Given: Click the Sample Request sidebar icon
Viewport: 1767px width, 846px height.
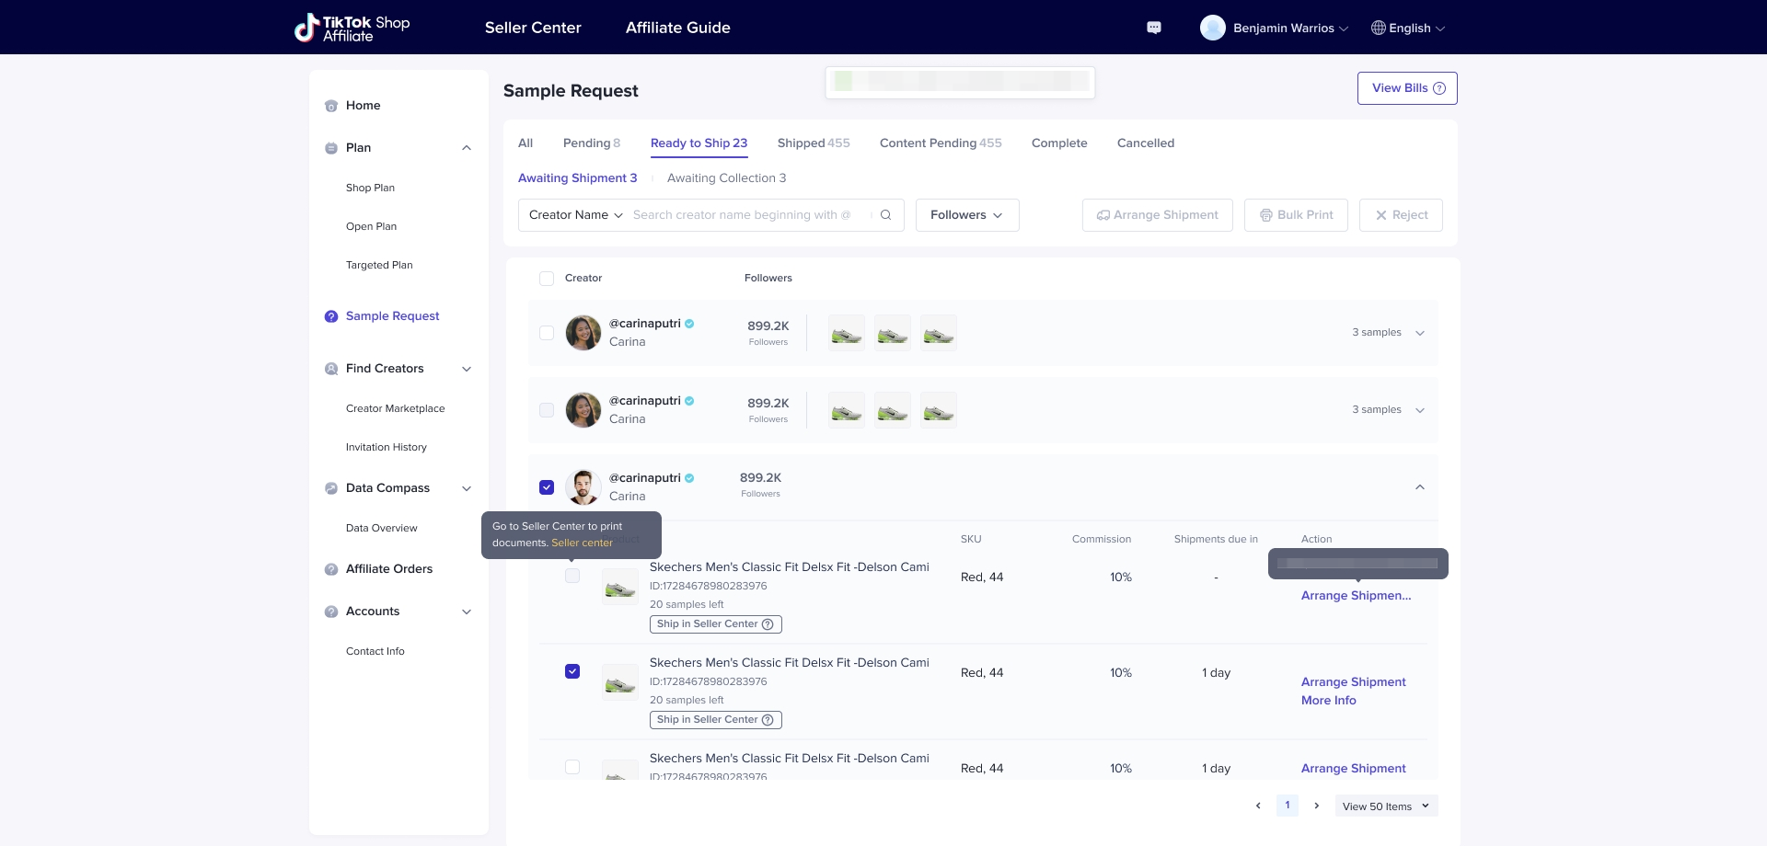Looking at the screenshot, I should 331,316.
